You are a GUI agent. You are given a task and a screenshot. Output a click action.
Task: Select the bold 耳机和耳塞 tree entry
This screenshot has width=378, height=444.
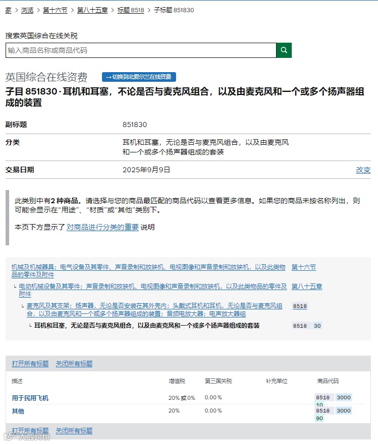pos(147,325)
